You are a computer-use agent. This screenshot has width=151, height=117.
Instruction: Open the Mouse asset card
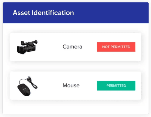(75, 86)
